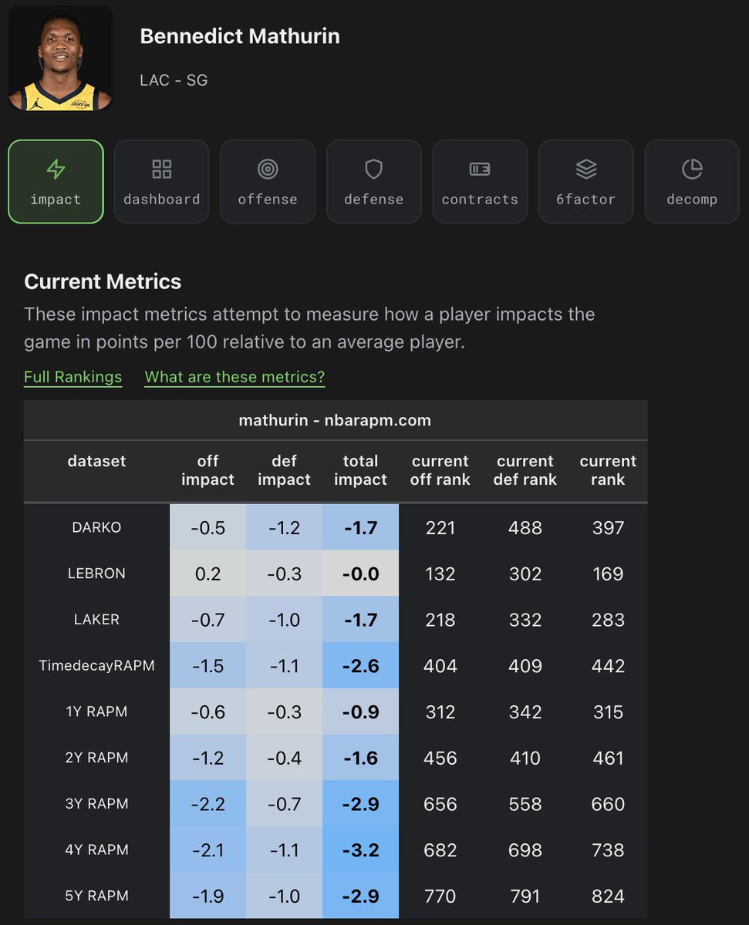Click TimedecayRAPM current def rank 409
Image resolution: width=749 pixels, height=925 pixels.
(x=525, y=665)
